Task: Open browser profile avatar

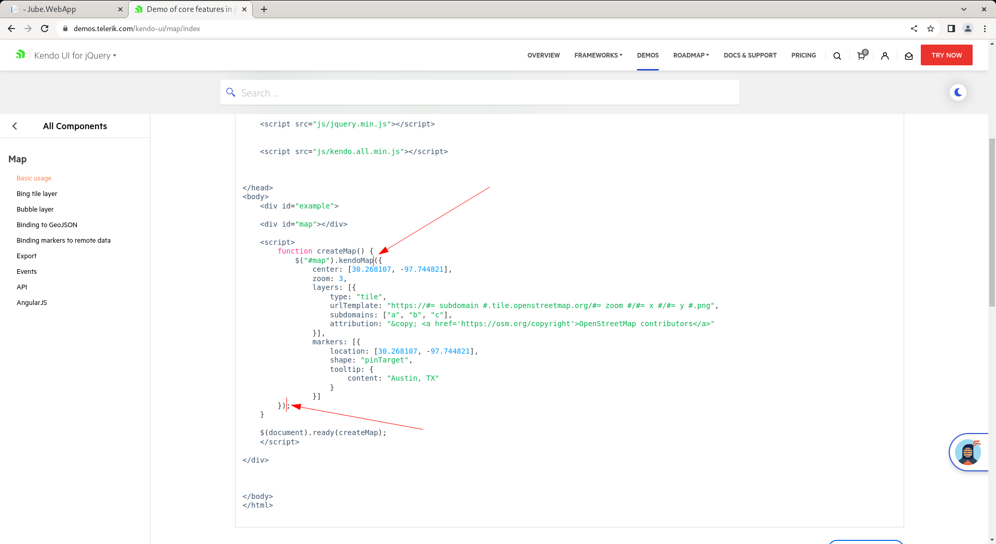Action: coord(968,29)
